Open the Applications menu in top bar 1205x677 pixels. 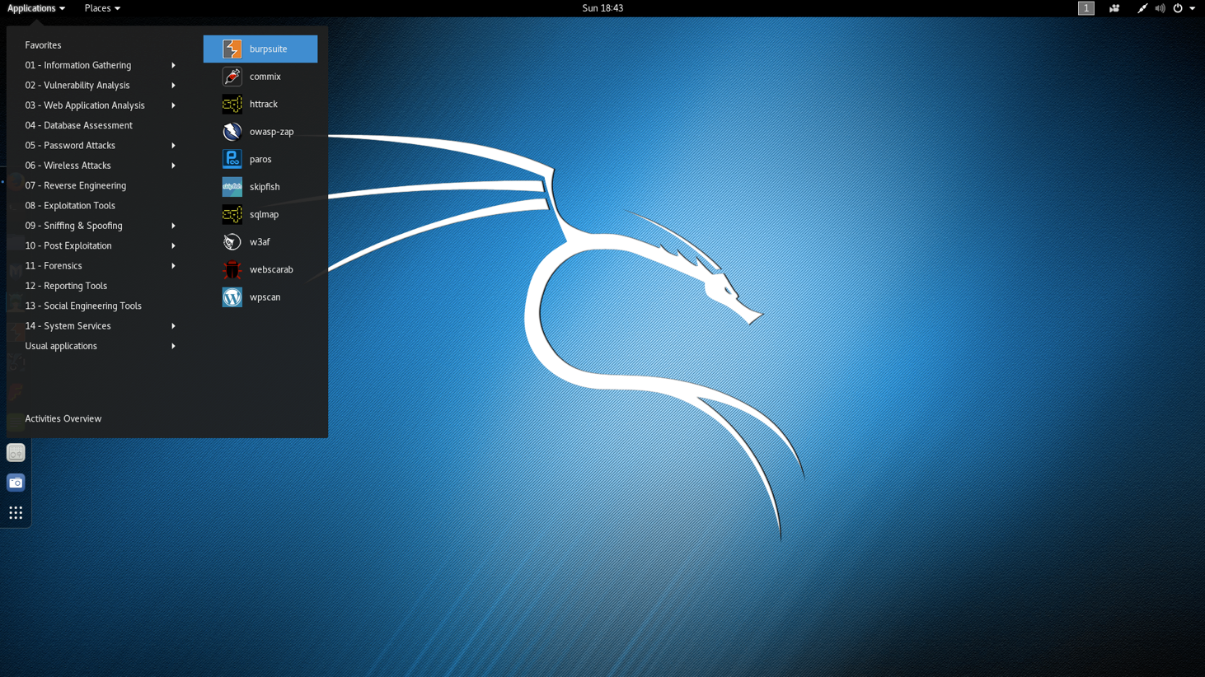[36, 8]
